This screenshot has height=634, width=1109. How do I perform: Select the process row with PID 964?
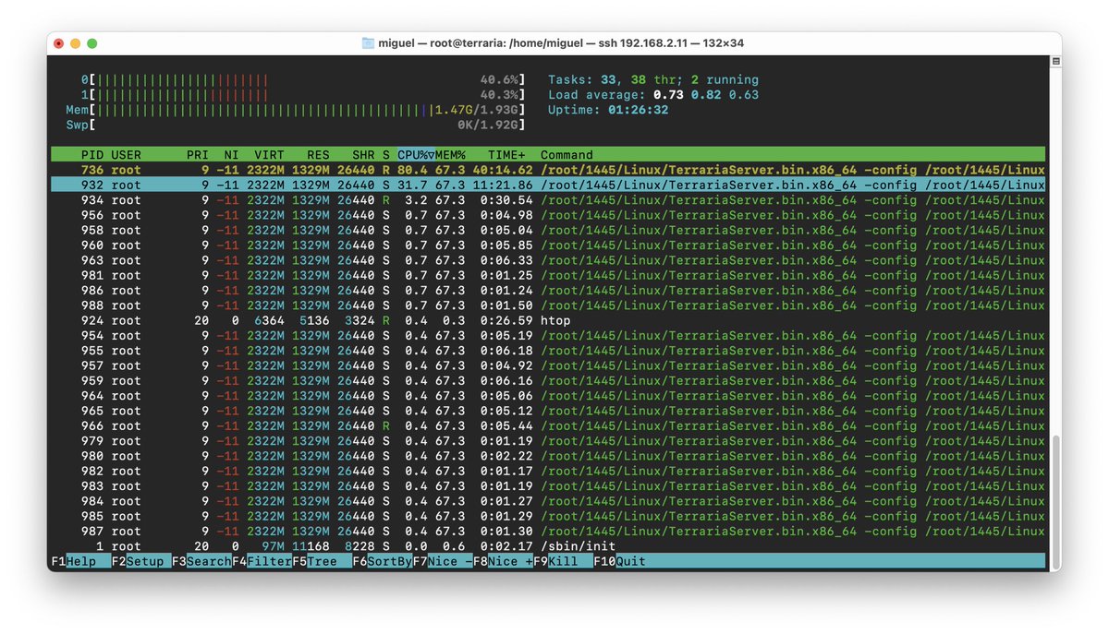point(548,396)
